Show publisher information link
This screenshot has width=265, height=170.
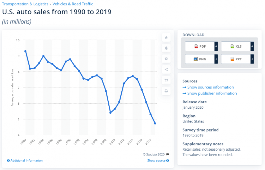pyautogui.click(x=212, y=93)
